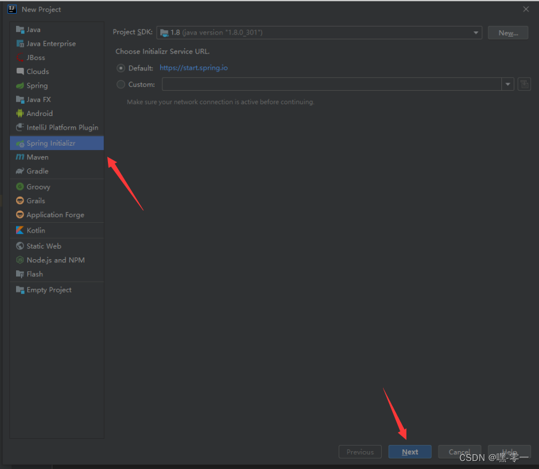Screen dimensions: 539x469
Task: Select the Java Enterprise icon
Action: pos(20,44)
